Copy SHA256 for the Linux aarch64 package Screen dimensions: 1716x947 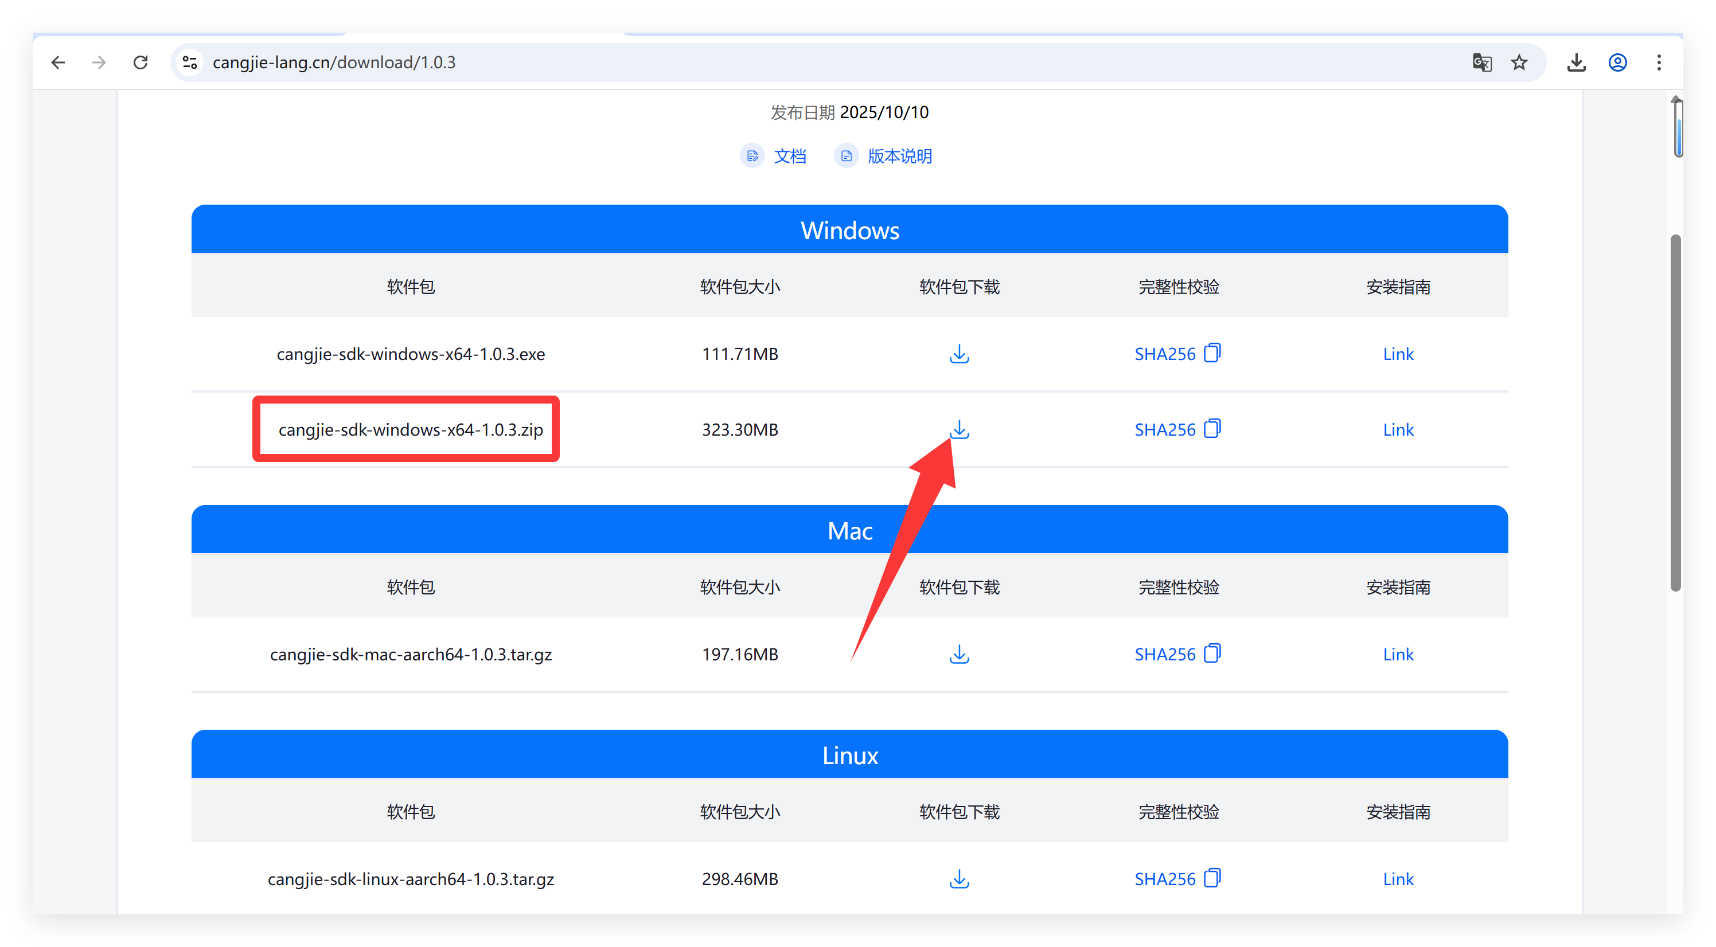click(x=1212, y=877)
